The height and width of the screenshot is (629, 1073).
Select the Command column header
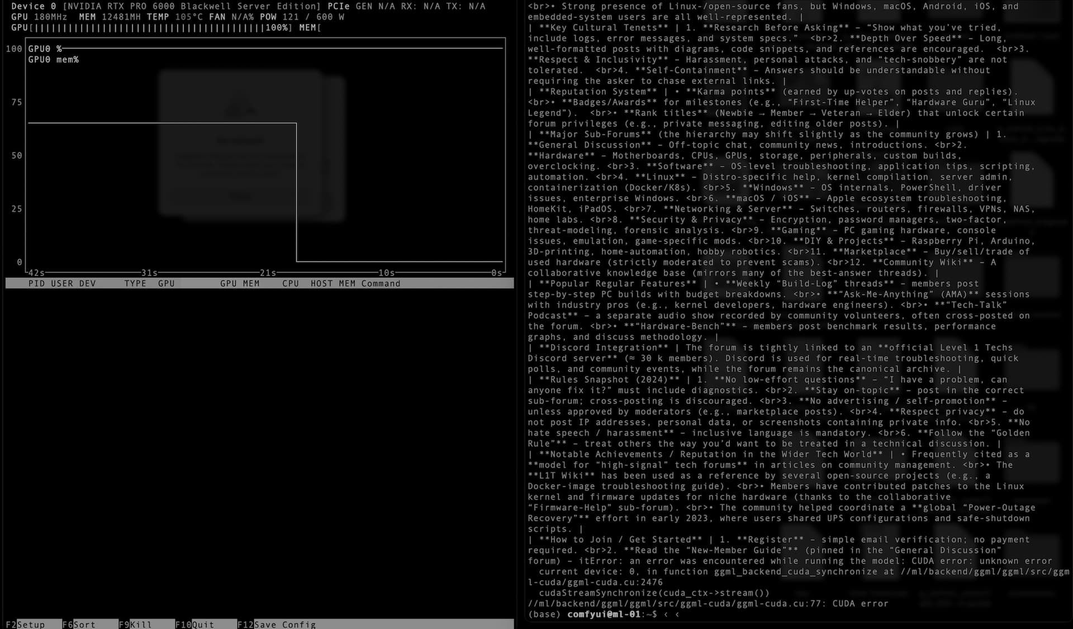tap(381, 284)
